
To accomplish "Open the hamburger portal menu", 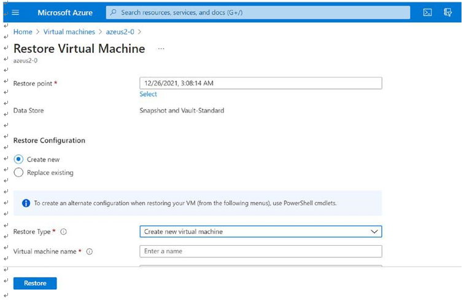I will 15,12.
